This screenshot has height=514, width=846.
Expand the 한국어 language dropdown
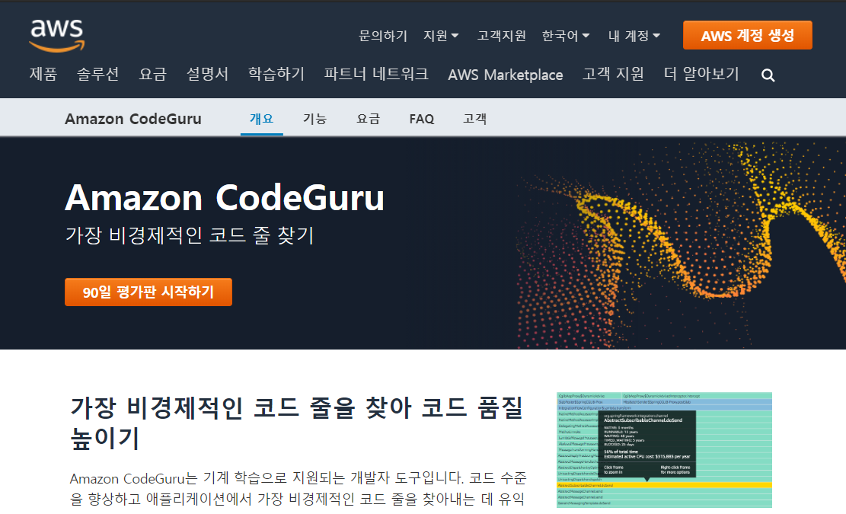pyautogui.click(x=566, y=36)
